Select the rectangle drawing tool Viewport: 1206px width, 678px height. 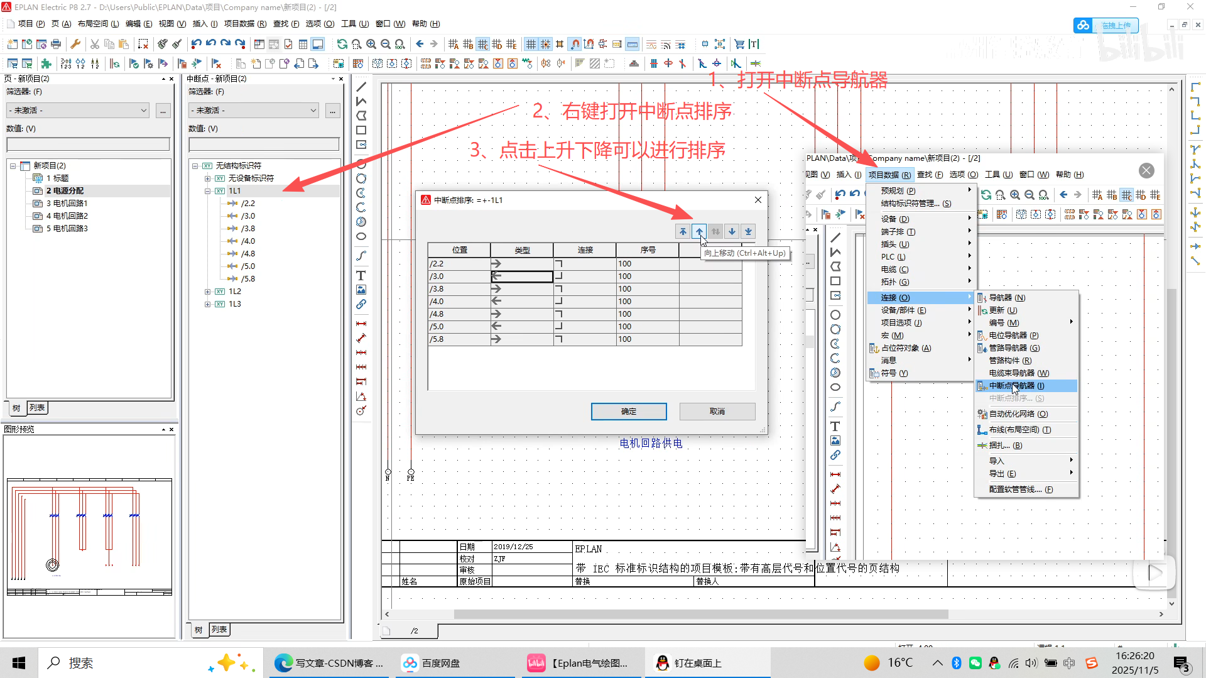(x=361, y=130)
